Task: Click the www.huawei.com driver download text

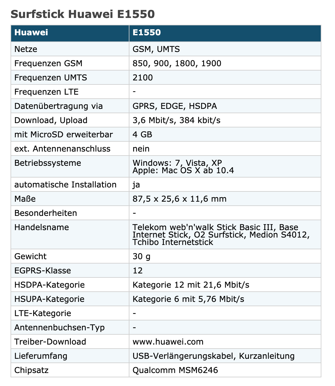Action: point(168,342)
